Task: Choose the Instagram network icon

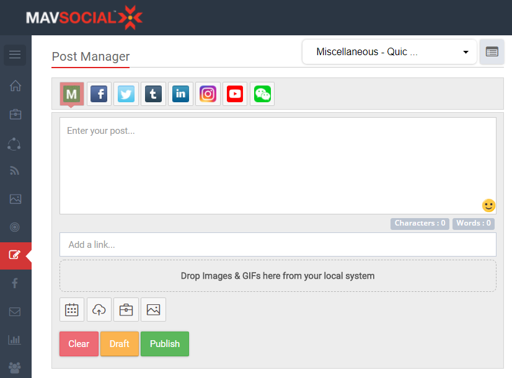Action: point(208,94)
